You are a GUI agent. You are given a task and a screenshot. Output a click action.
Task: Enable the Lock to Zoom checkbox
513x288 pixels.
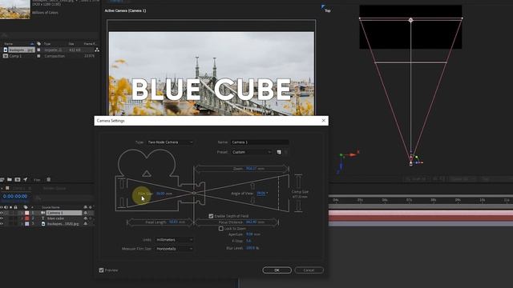tap(221, 229)
